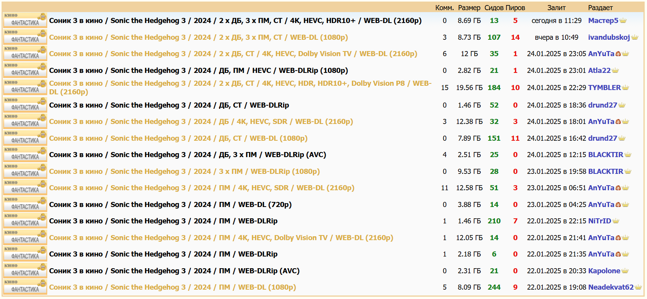647x299 pixels.
Task: Click the crown icon beside ivandubskoj
Action: (635, 37)
